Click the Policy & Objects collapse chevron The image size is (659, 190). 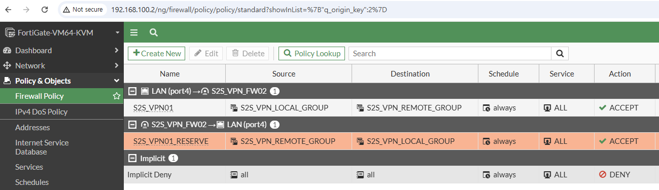tap(116, 81)
